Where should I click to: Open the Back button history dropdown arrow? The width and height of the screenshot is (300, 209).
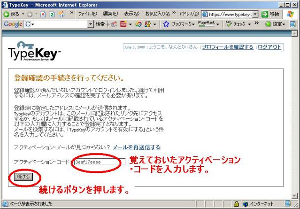click(23, 14)
